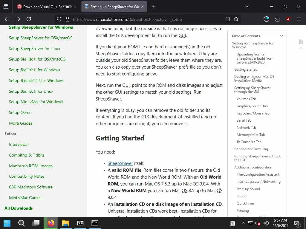Open Compiling & Tidbits page
306x229 pixels.
click(x=27, y=155)
